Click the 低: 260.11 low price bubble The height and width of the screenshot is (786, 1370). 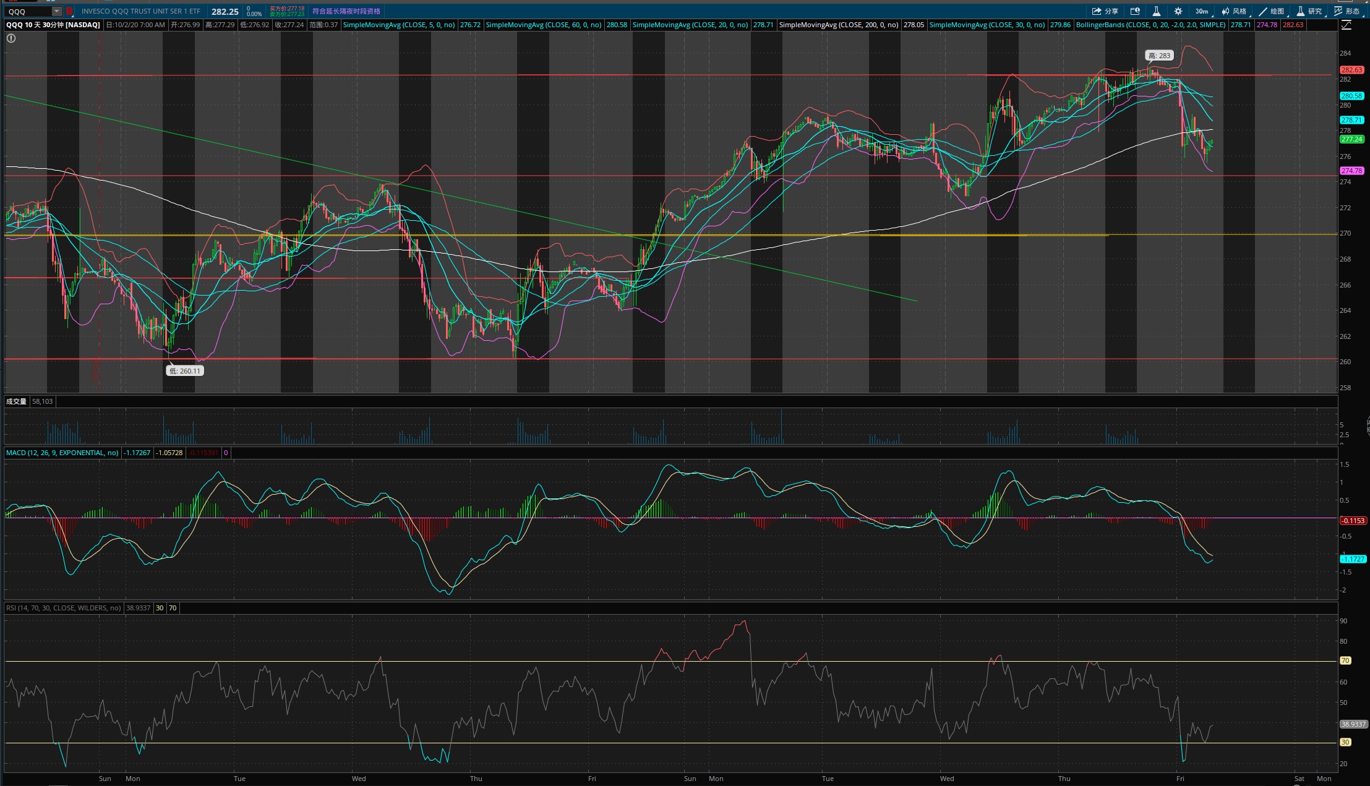coord(185,371)
